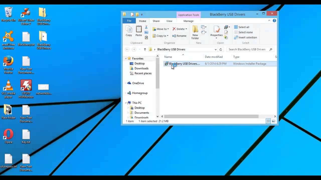Switch to the Manage ribbon tab
The height and width of the screenshot is (180, 321).
pos(188,21)
